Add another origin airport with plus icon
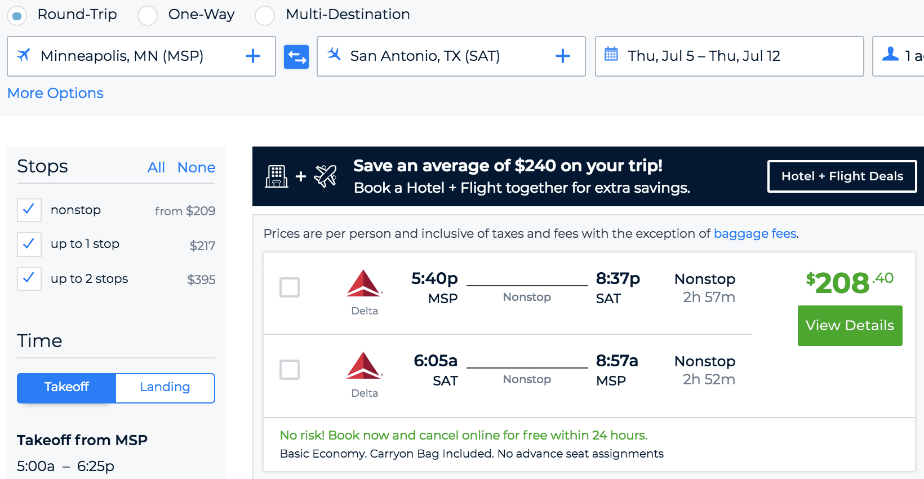The image size is (924, 479). tap(253, 56)
